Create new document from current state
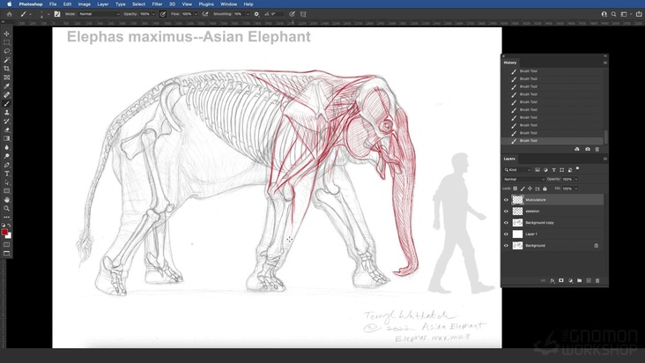This screenshot has height=363, width=645. point(577,149)
